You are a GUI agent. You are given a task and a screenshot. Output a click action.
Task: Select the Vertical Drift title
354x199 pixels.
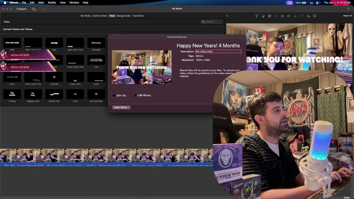pyautogui.click(x=54, y=94)
